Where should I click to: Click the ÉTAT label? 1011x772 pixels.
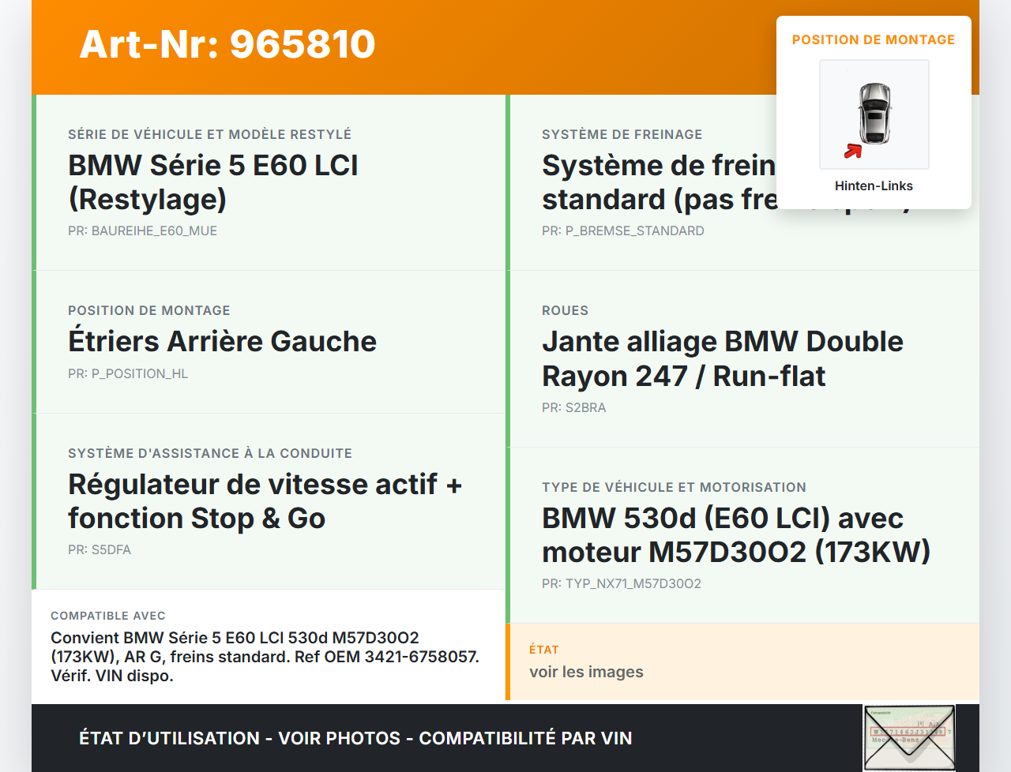(x=543, y=650)
